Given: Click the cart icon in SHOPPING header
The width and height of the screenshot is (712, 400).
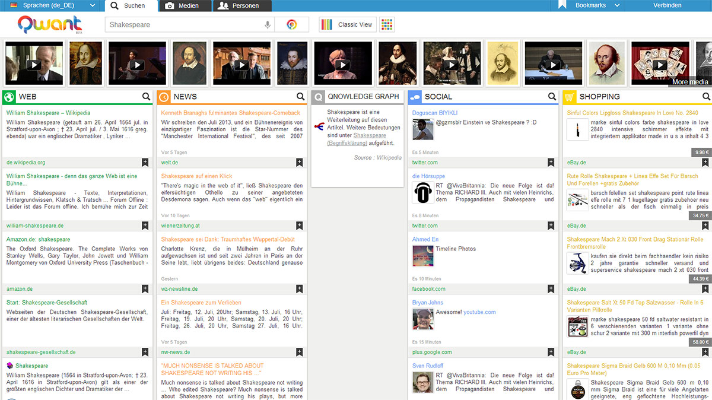Looking at the screenshot, I should (x=569, y=97).
